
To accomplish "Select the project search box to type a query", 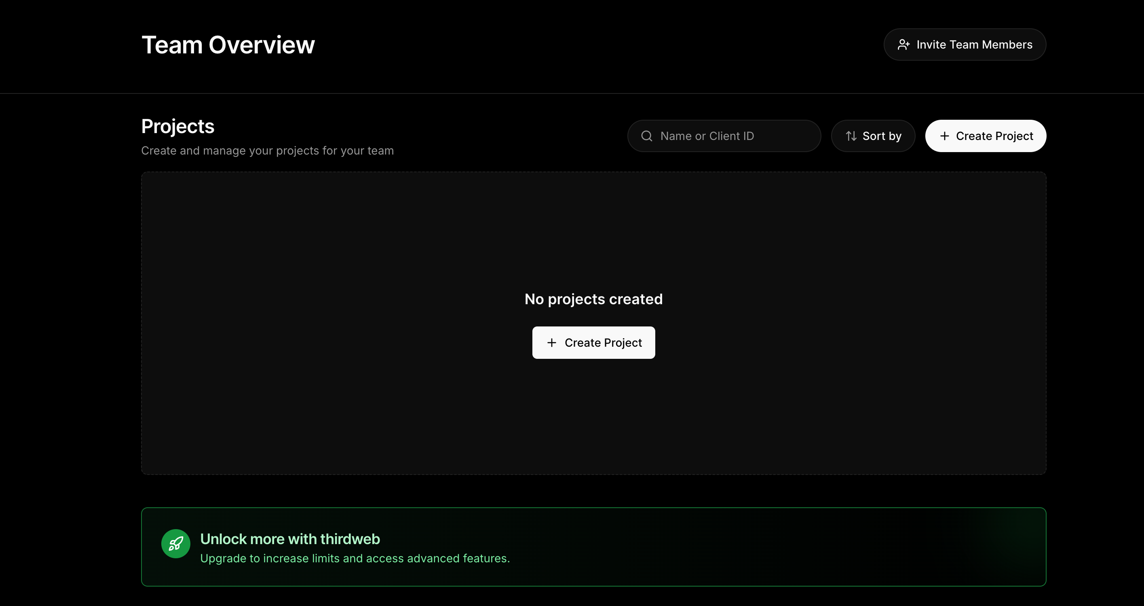I will tap(724, 136).
